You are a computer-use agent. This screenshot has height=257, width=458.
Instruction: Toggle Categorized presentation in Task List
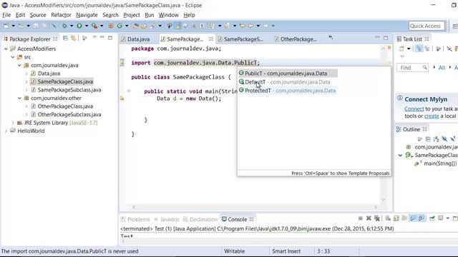tap(419, 49)
